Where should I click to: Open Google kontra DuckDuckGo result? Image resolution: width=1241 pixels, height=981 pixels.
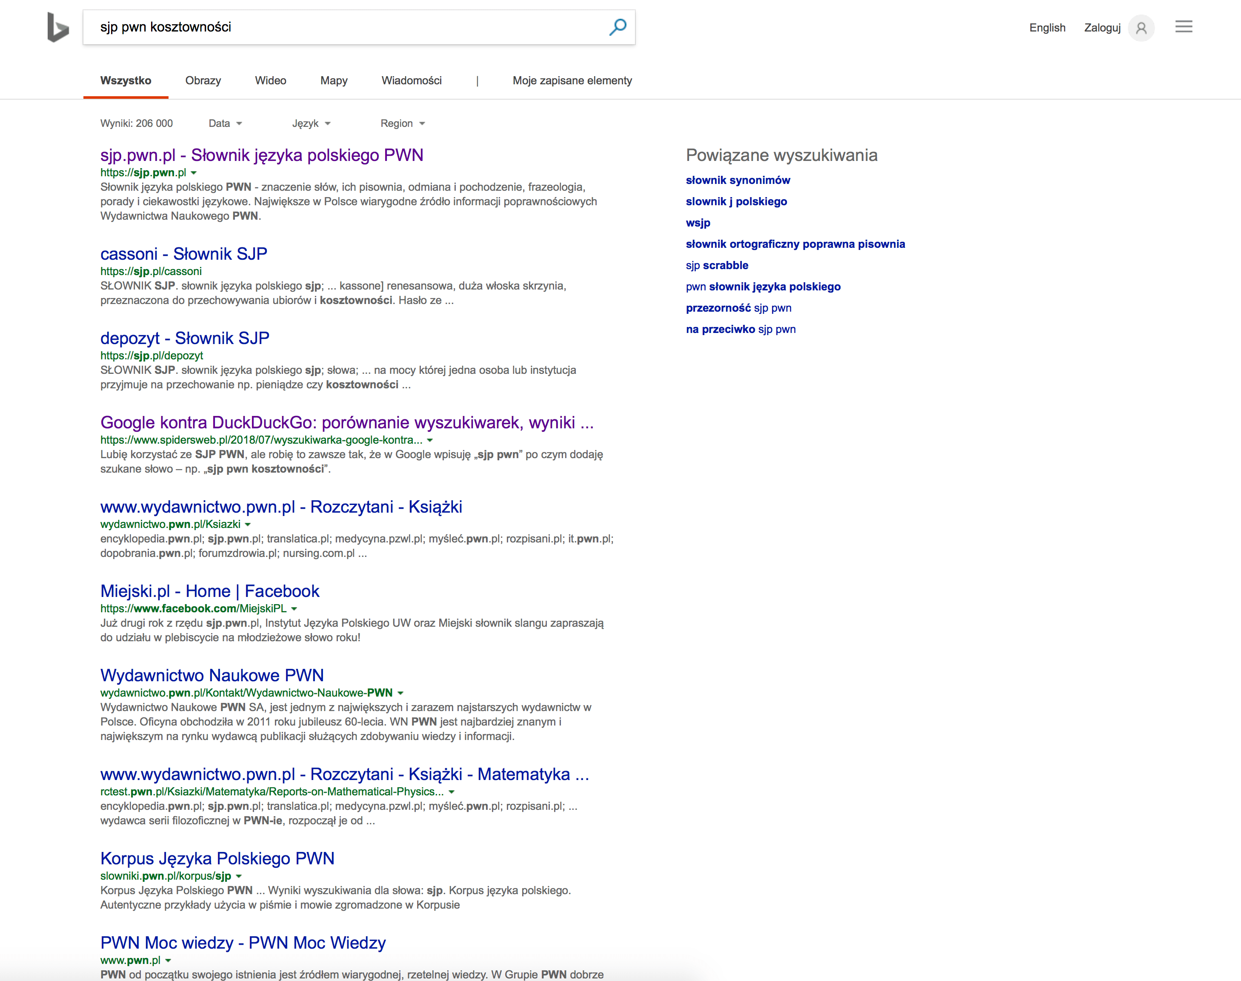pyautogui.click(x=347, y=423)
